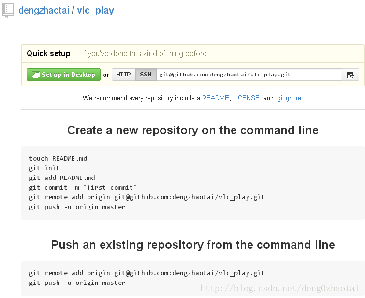The image size is (365, 298).
Task: Click the 'git add README.md' line
Action: (x=62, y=178)
